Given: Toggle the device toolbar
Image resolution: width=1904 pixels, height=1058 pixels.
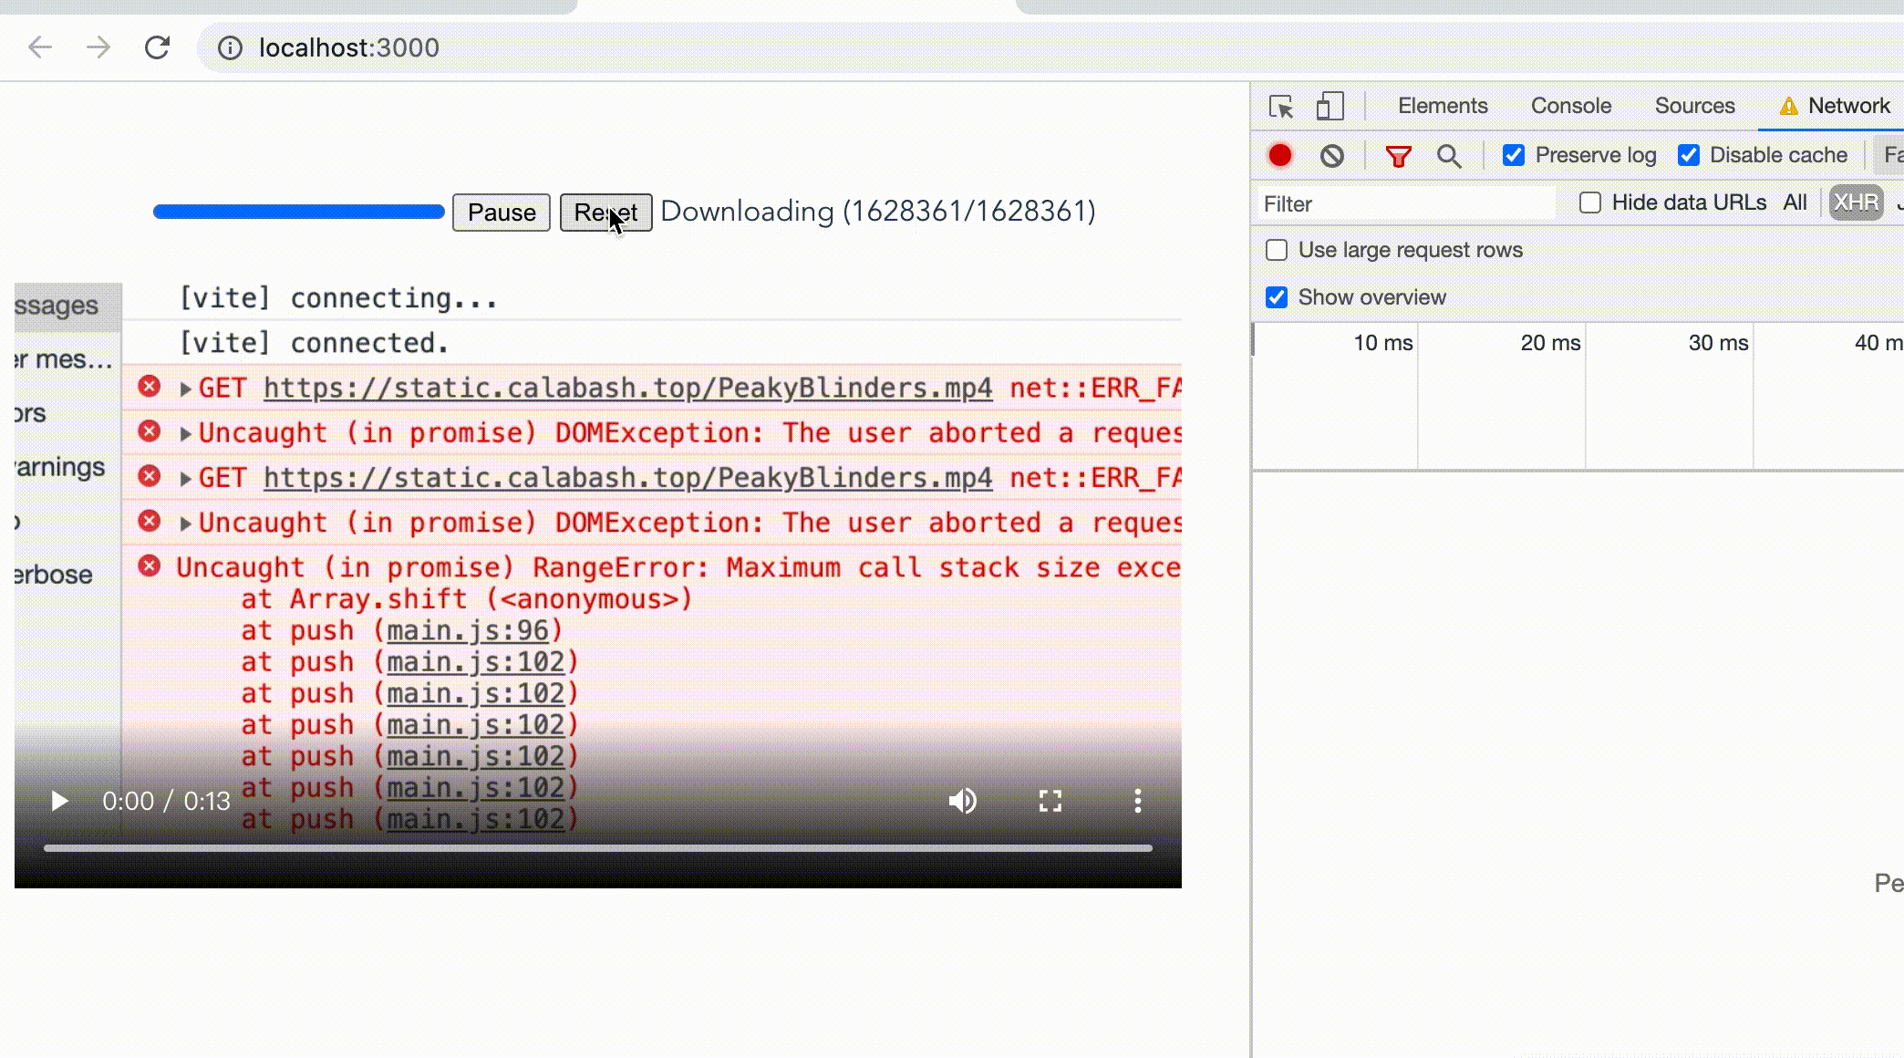Looking at the screenshot, I should [x=1330, y=106].
